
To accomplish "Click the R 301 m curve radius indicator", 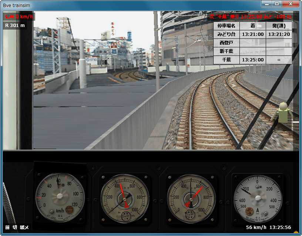I will coord(15,26).
